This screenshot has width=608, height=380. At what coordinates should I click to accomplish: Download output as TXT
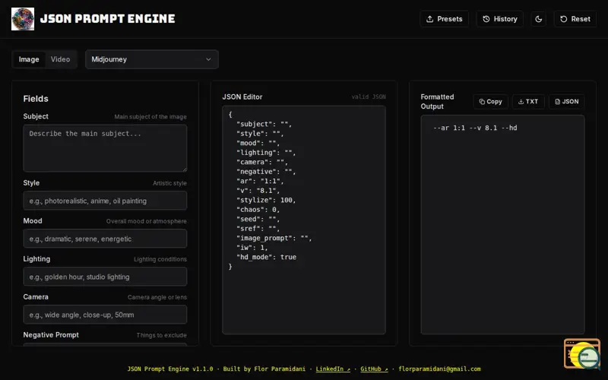pos(528,102)
